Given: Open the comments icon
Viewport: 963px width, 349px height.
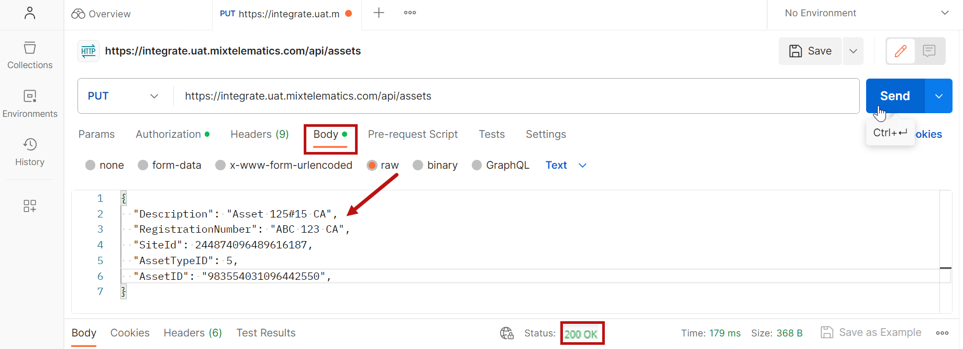Looking at the screenshot, I should (929, 51).
